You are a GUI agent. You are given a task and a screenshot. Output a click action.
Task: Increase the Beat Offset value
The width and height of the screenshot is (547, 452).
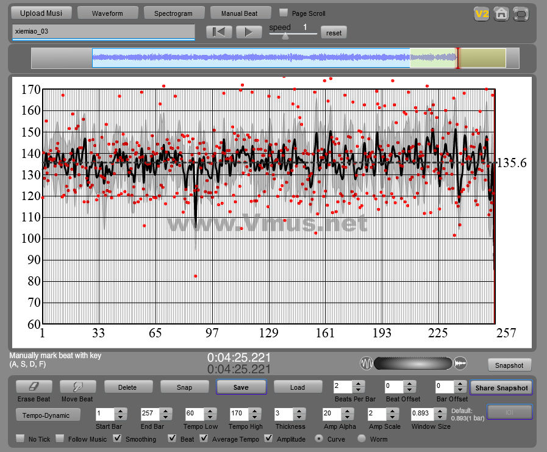click(x=410, y=384)
